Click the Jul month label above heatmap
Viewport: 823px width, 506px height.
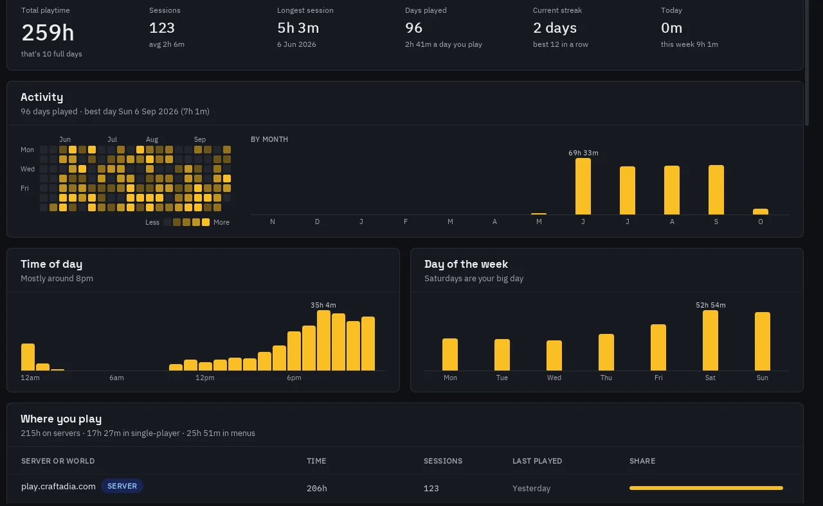pos(113,139)
